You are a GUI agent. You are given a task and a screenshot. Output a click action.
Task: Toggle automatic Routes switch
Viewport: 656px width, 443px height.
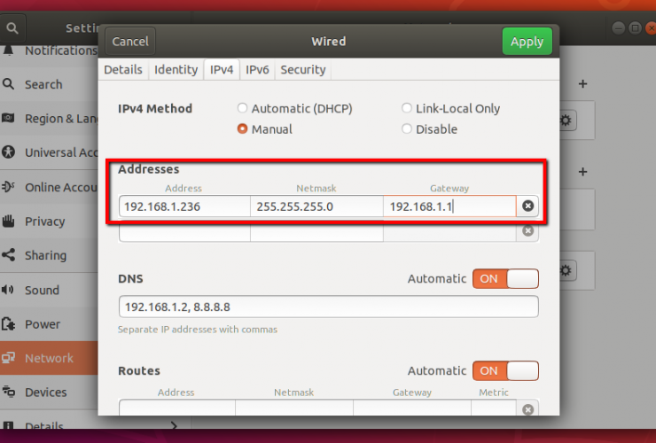[505, 370]
